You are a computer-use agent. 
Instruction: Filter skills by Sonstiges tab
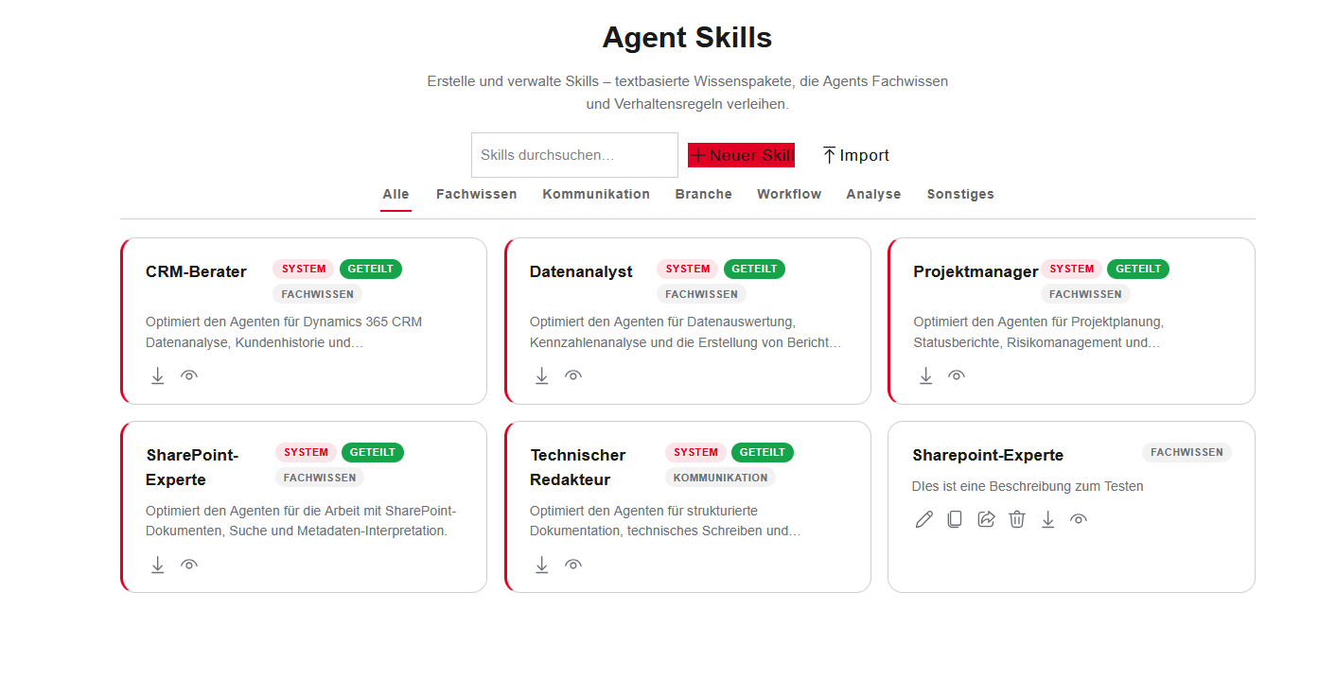[x=960, y=194]
